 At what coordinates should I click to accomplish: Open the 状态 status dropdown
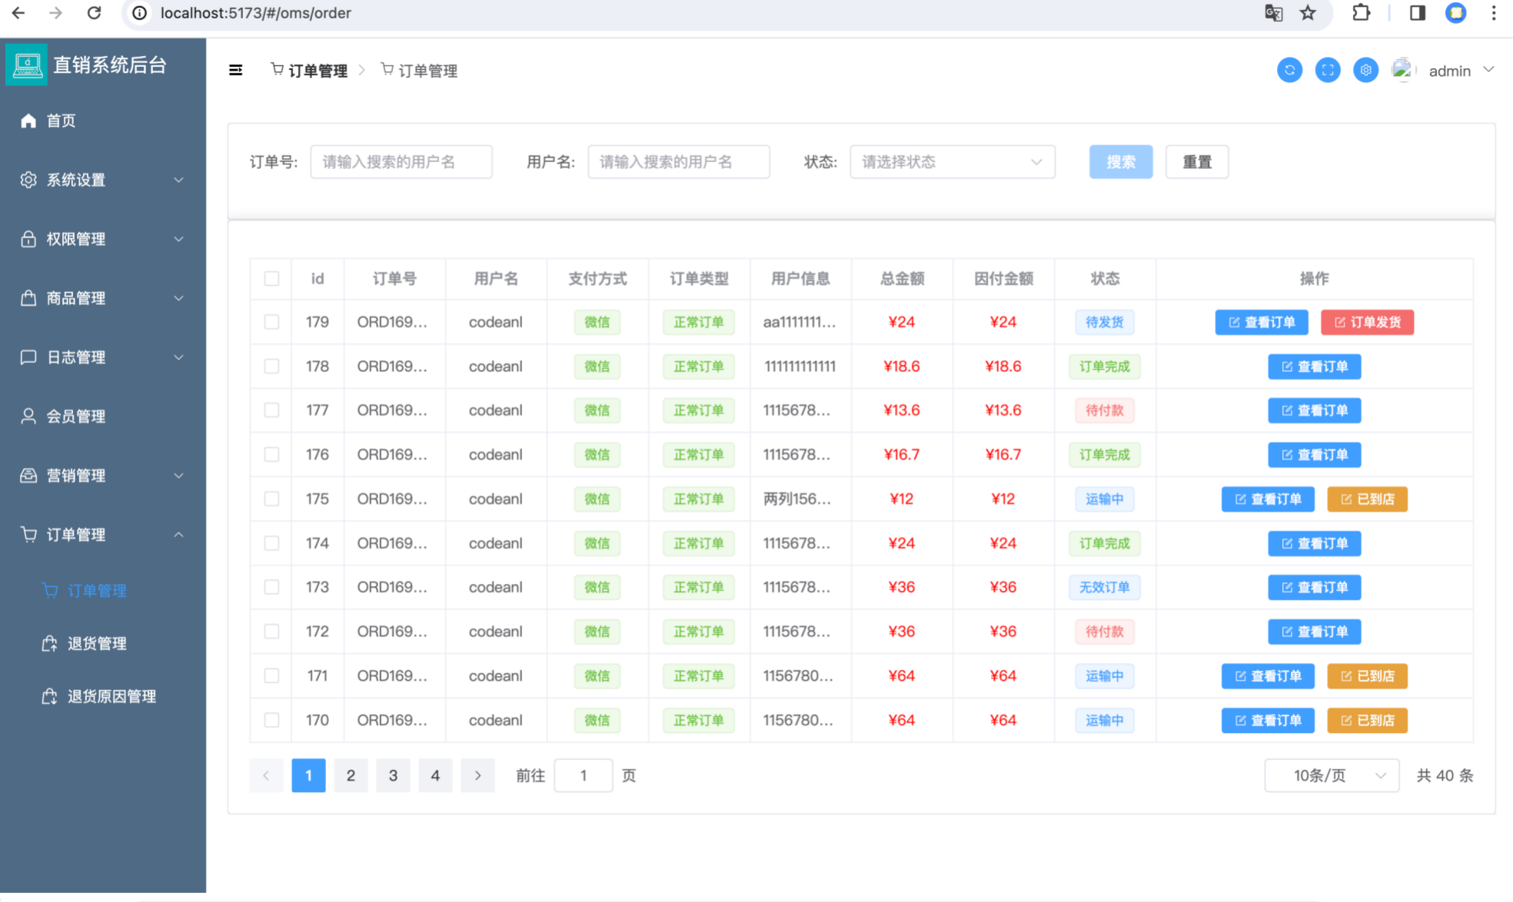point(952,162)
